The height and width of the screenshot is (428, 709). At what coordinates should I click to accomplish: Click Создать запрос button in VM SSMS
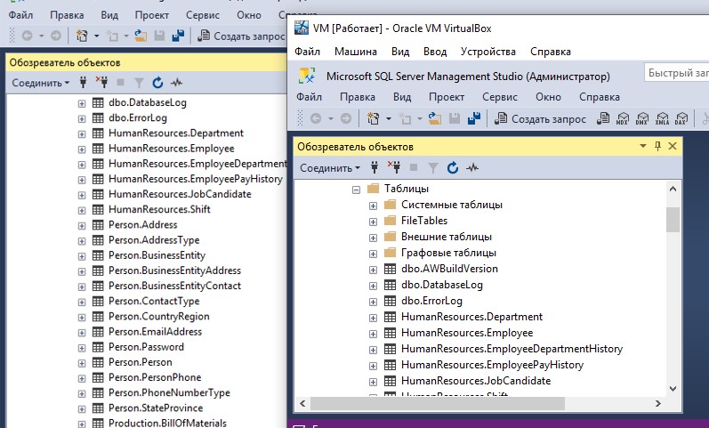coord(540,118)
